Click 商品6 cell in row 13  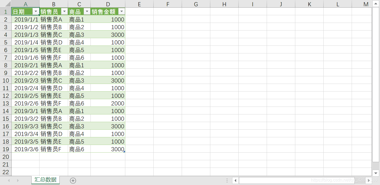79,103
